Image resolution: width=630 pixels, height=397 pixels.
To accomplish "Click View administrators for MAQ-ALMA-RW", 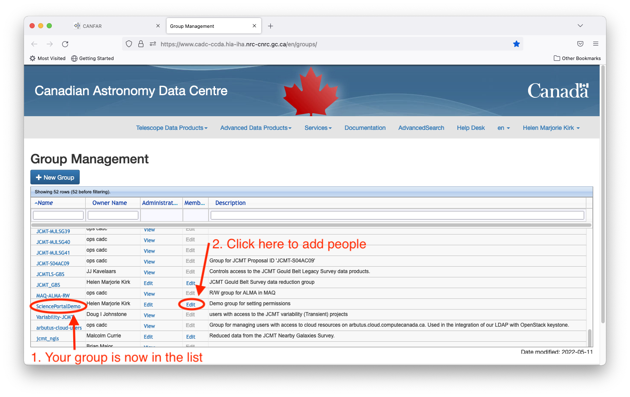I will 149,294.
